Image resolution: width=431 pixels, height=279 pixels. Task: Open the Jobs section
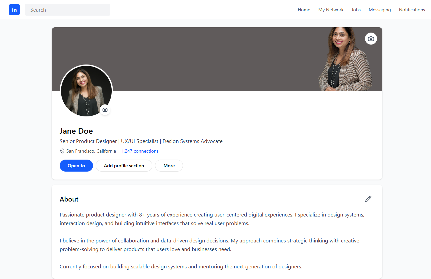(x=356, y=10)
